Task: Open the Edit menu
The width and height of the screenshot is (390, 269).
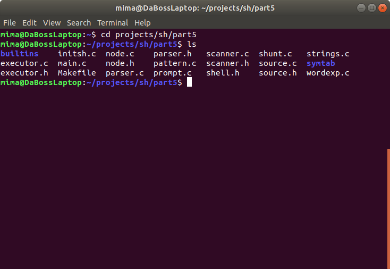Action: coord(29,23)
